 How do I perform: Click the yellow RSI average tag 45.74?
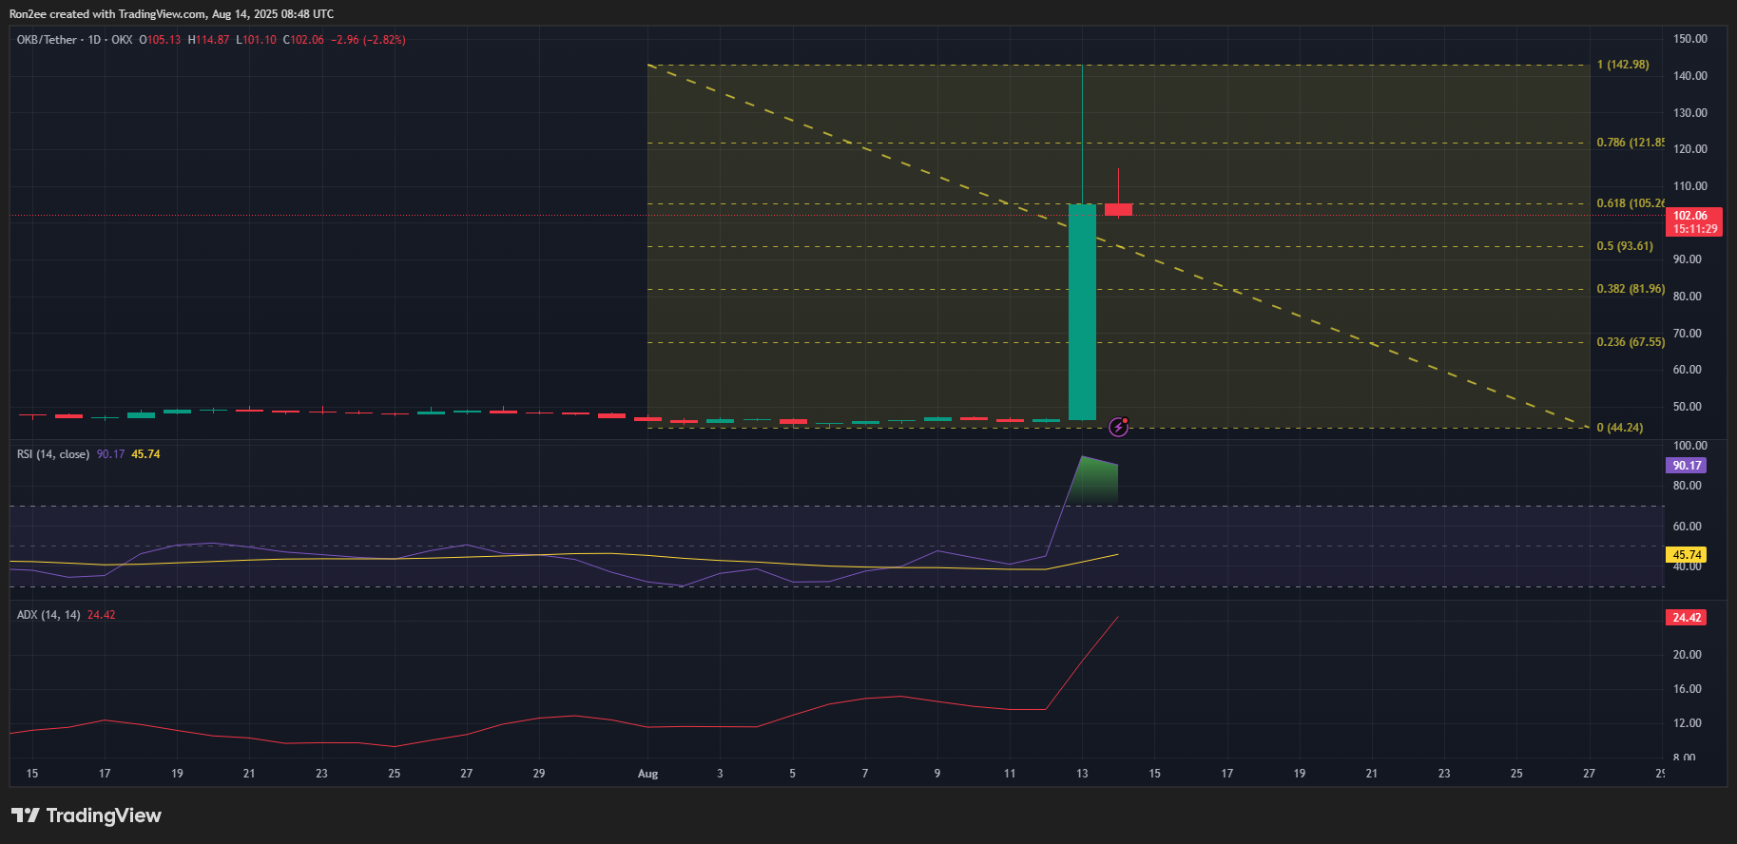pyautogui.click(x=1686, y=555)
